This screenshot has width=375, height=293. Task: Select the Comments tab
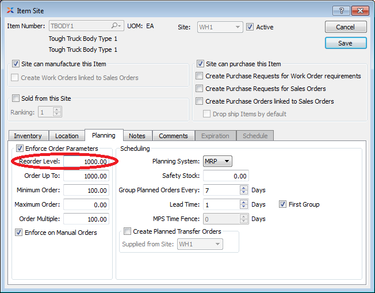[173, 136]
